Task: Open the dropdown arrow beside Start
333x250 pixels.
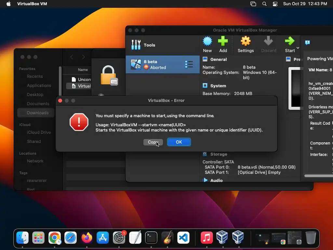Action: pyautogui.click(x=298, y=48)
